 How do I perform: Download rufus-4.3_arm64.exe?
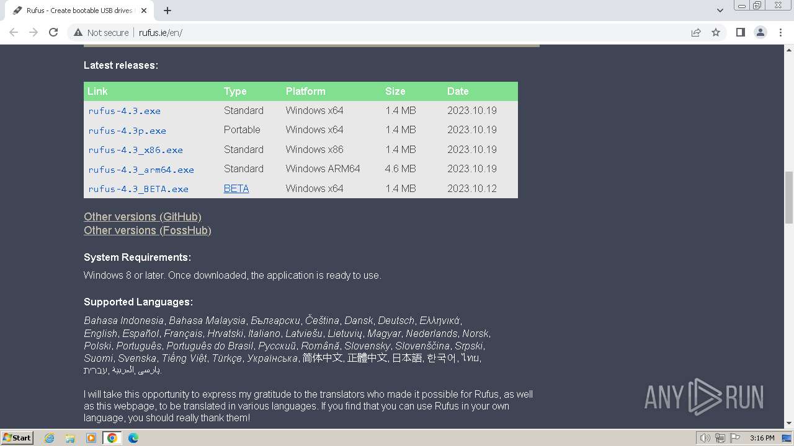pos(141,170)
